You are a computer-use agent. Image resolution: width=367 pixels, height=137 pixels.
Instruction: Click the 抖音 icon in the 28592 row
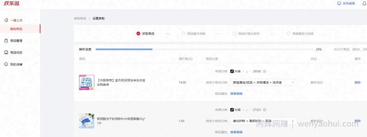232,71
